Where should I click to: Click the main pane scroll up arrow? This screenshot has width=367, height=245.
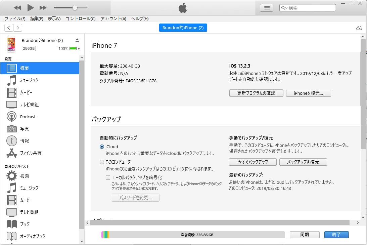[x=363, y=37]
